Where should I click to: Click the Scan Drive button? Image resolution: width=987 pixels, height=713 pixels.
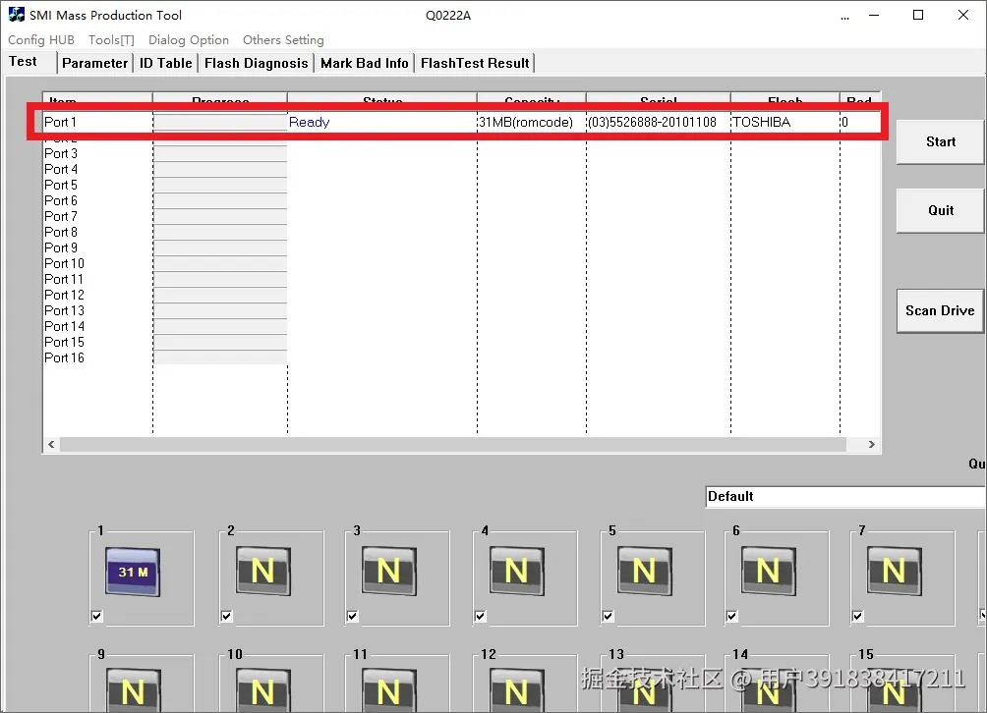941,310
